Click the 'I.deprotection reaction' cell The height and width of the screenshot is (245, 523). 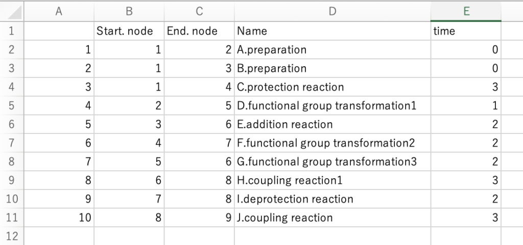(x=332, y=199)
